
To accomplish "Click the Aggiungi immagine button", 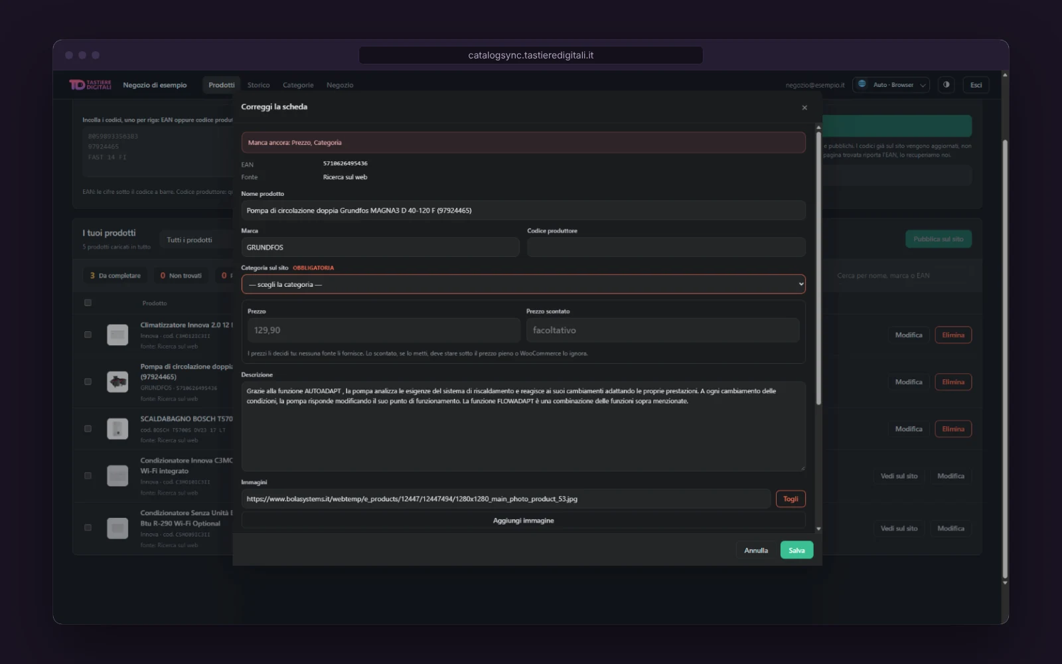I will point(523,521).
